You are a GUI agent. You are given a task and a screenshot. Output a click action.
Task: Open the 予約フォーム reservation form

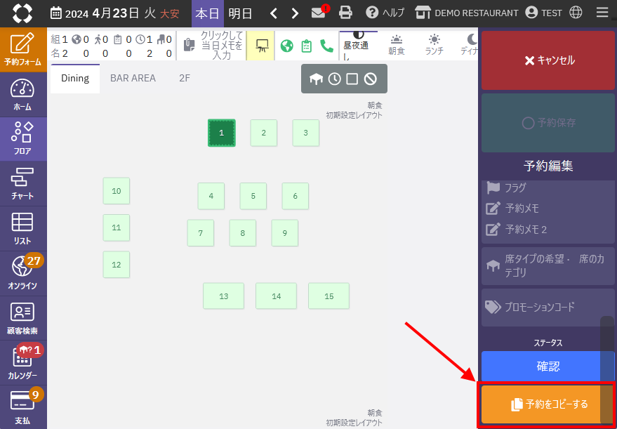click(23, 49)
